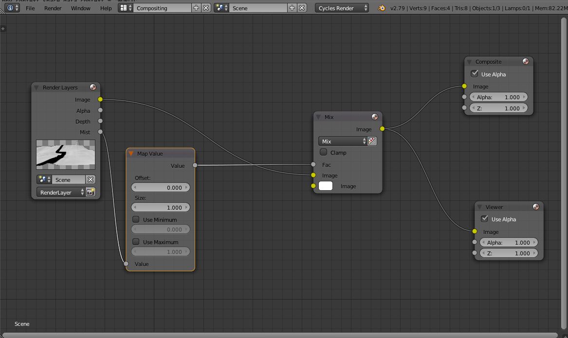This screenshot has width=568, height=338.
Task: Click the Composite Alpha value field
Action: point(498,97)
